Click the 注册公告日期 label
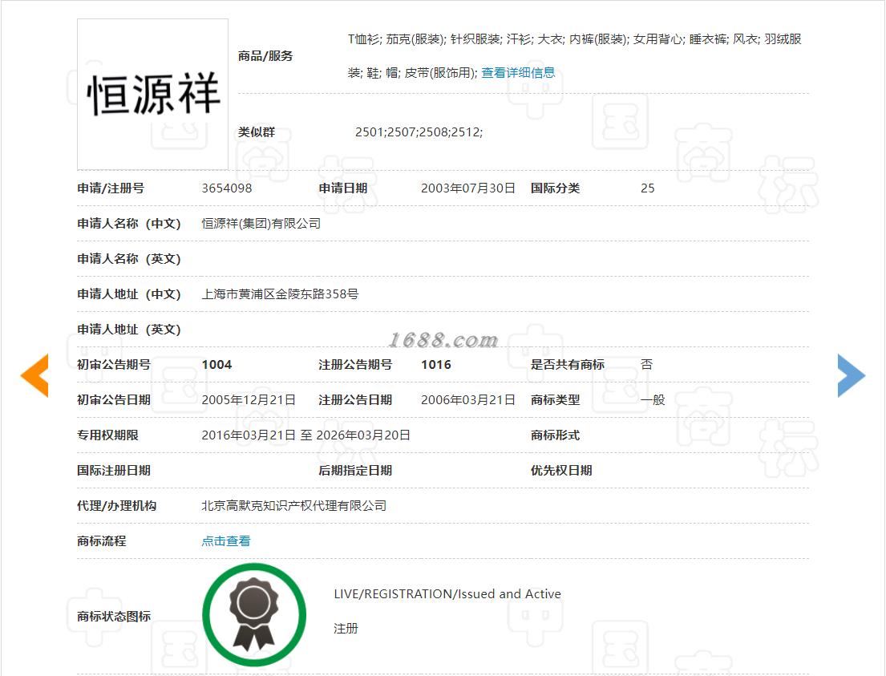Viewport: 886px width, 676px height. 355,399
